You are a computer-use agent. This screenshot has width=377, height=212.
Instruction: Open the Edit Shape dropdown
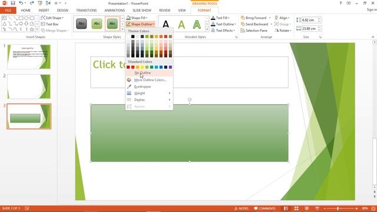tap(52, 18)
